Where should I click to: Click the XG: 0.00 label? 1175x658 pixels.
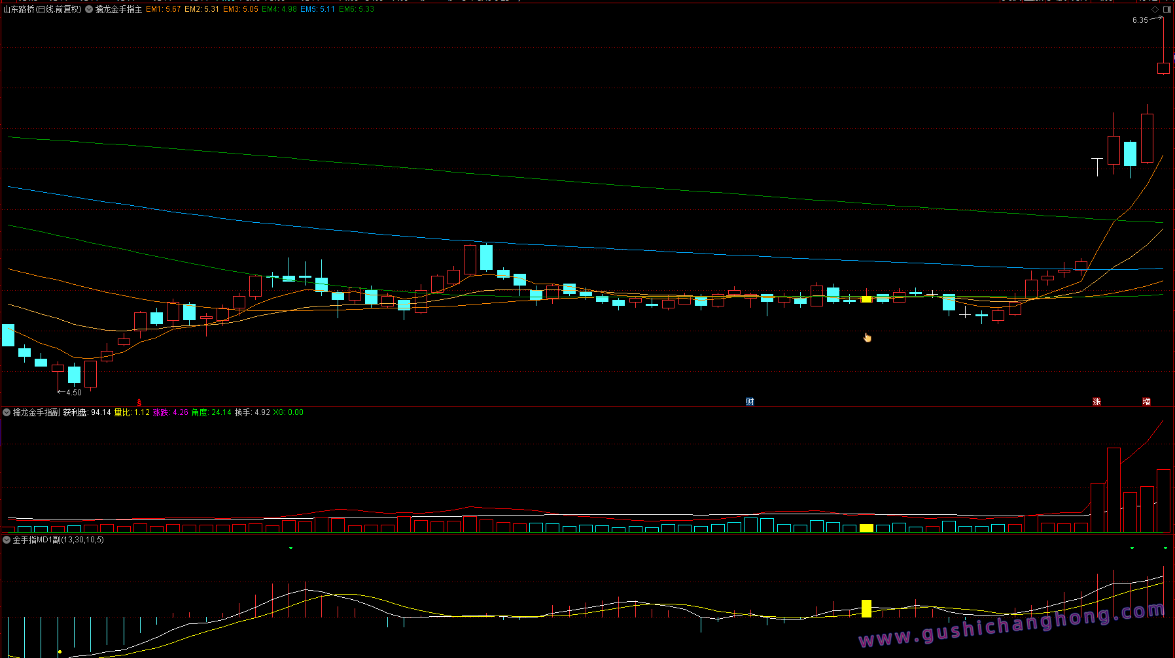(288, 412)
